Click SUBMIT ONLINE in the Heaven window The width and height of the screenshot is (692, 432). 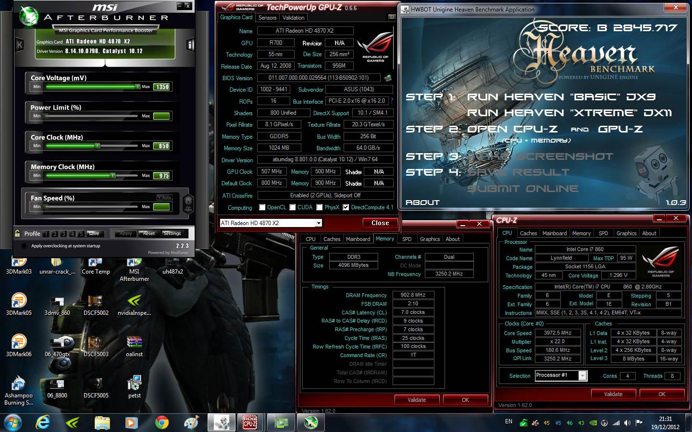pos(523,189)
